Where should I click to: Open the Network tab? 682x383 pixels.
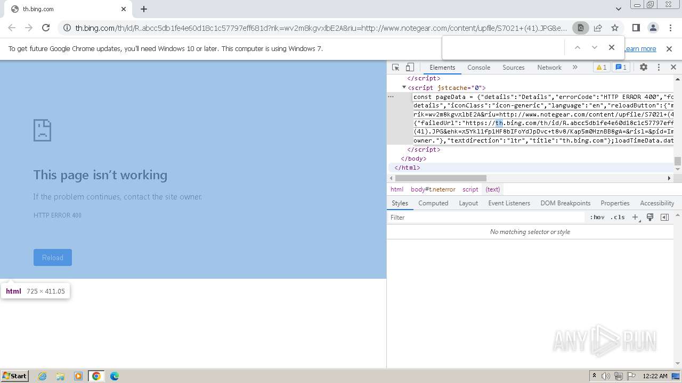tap(549, 68)
